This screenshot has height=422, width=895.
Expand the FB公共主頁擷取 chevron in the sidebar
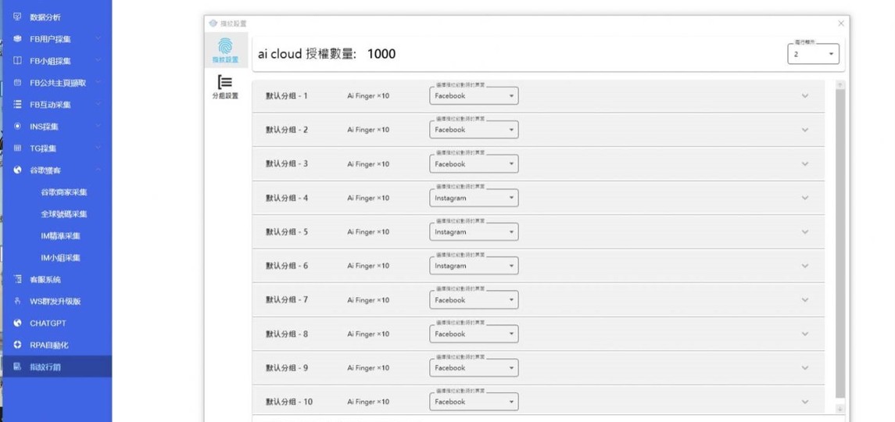[98, 83]
